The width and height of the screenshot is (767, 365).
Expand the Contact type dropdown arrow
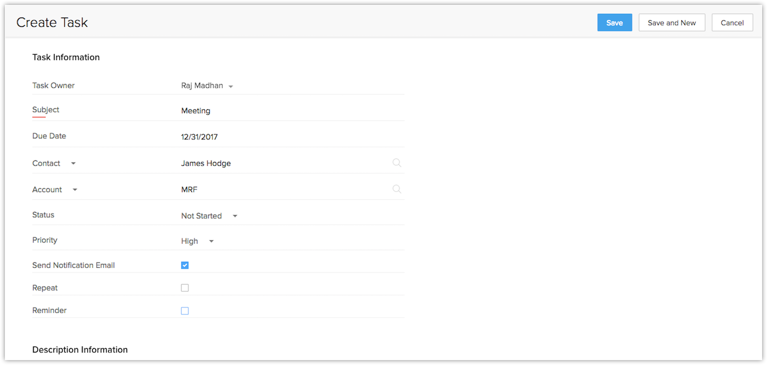point(74,164)
